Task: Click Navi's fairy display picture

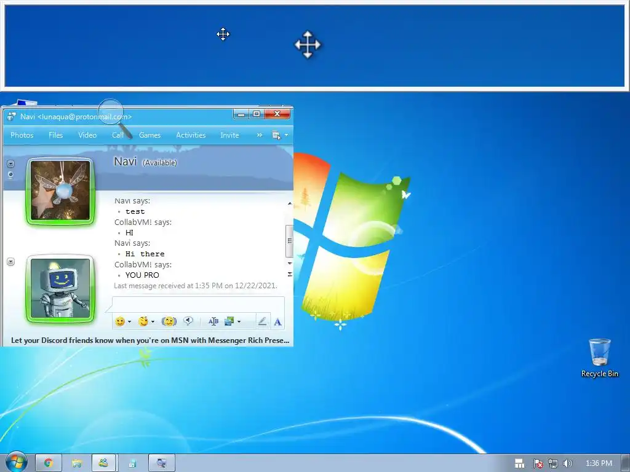Action: pyautogui.click(x=60, y=191)
